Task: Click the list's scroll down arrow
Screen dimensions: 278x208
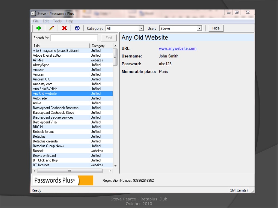Action: point(115,166)
